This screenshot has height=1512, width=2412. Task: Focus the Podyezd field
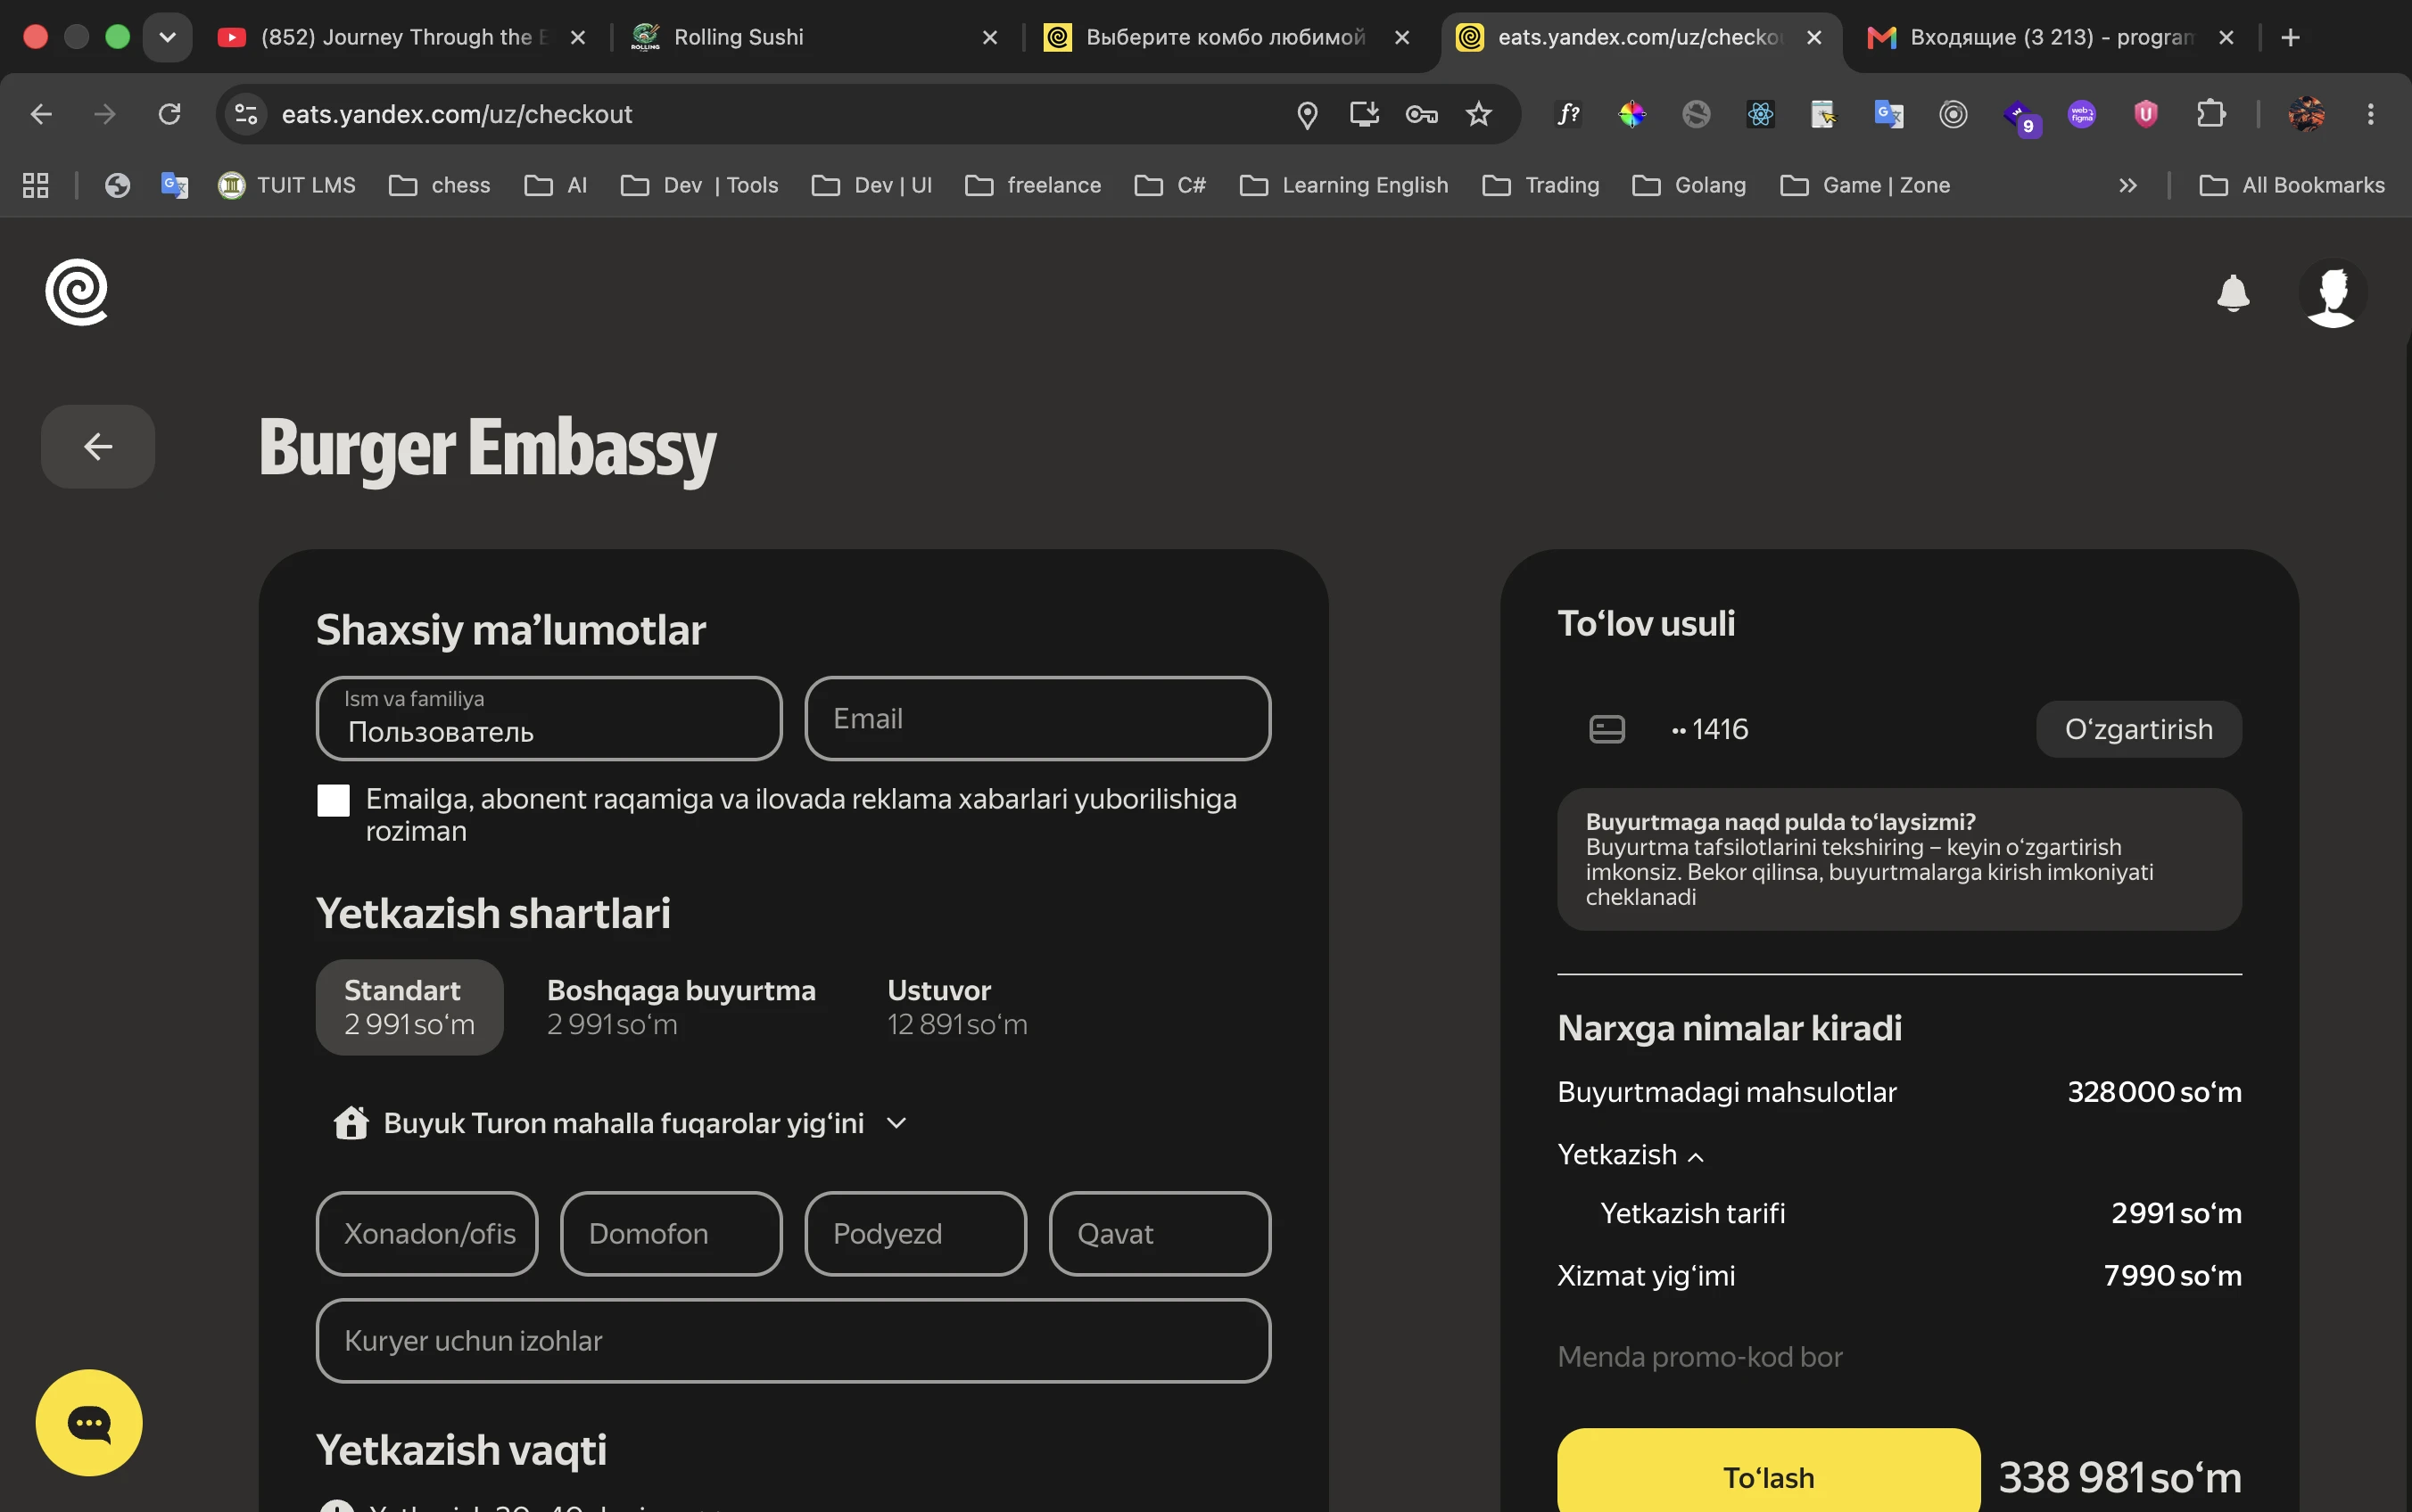pyautogui.click(x=915, y=1233)
